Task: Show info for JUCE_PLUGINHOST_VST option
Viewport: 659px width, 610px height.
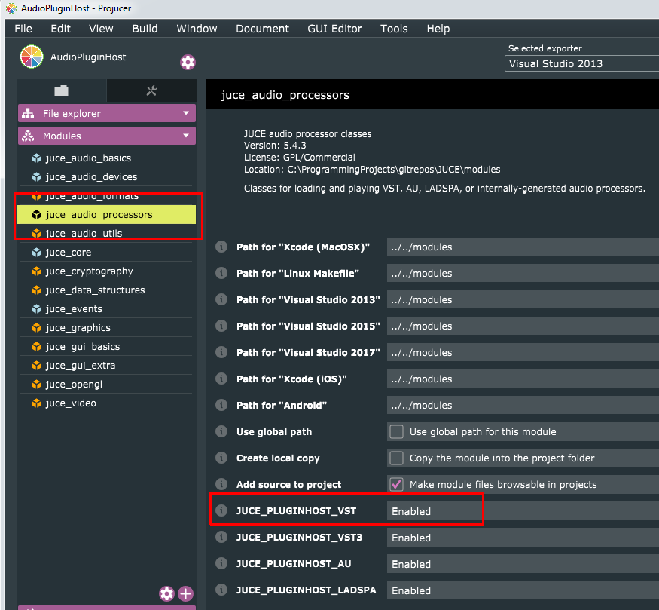Action: coord(221,510)
